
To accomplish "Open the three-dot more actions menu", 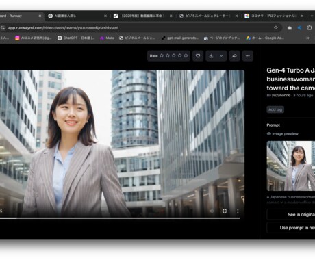I will click(248, 56).
